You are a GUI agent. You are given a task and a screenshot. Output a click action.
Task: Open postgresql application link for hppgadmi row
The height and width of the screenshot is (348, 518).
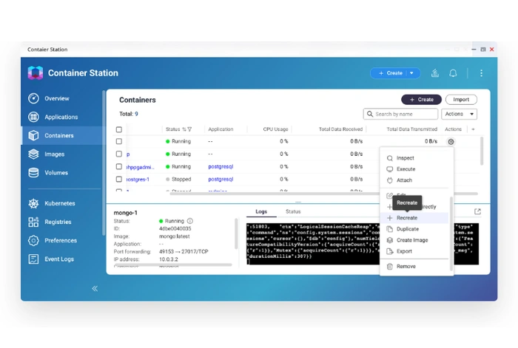(x=221, y=166)
